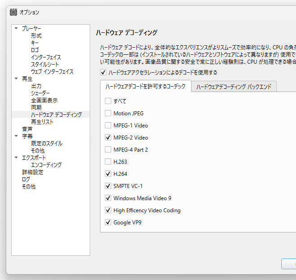
Task: Disable Google VP9 checkbox
Action: click(108, 222)
